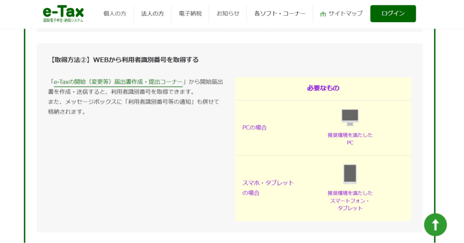Click the 【取得方法②】 section heading
The image size is (464, 243).
coord(124,60)
